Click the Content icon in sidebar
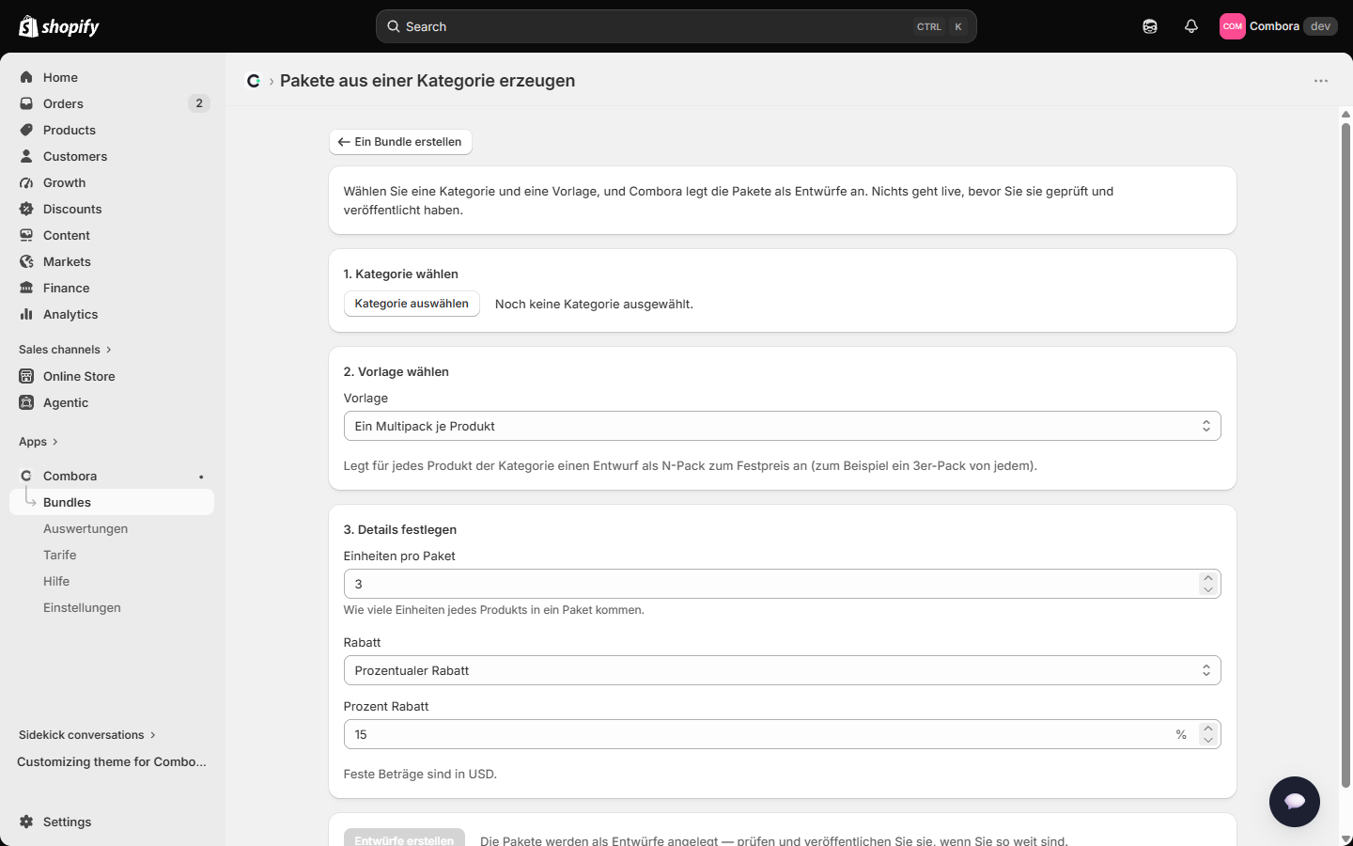Viewport: 1353px width, 846px height. pos(26,235)
